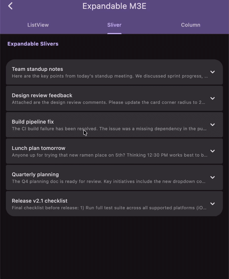This screenshot has width=229, height=279.
Task: Expand the Lunch plan tomorrow chevron
Action: (x=213, y=151)
